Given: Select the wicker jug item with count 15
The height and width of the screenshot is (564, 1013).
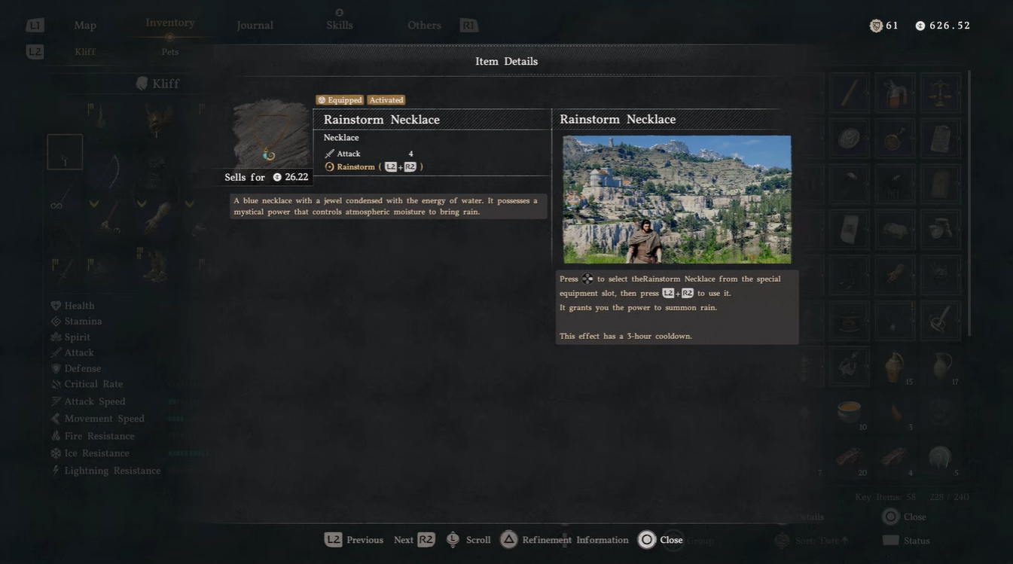Looking at the screenshot, I should [895, 367].
